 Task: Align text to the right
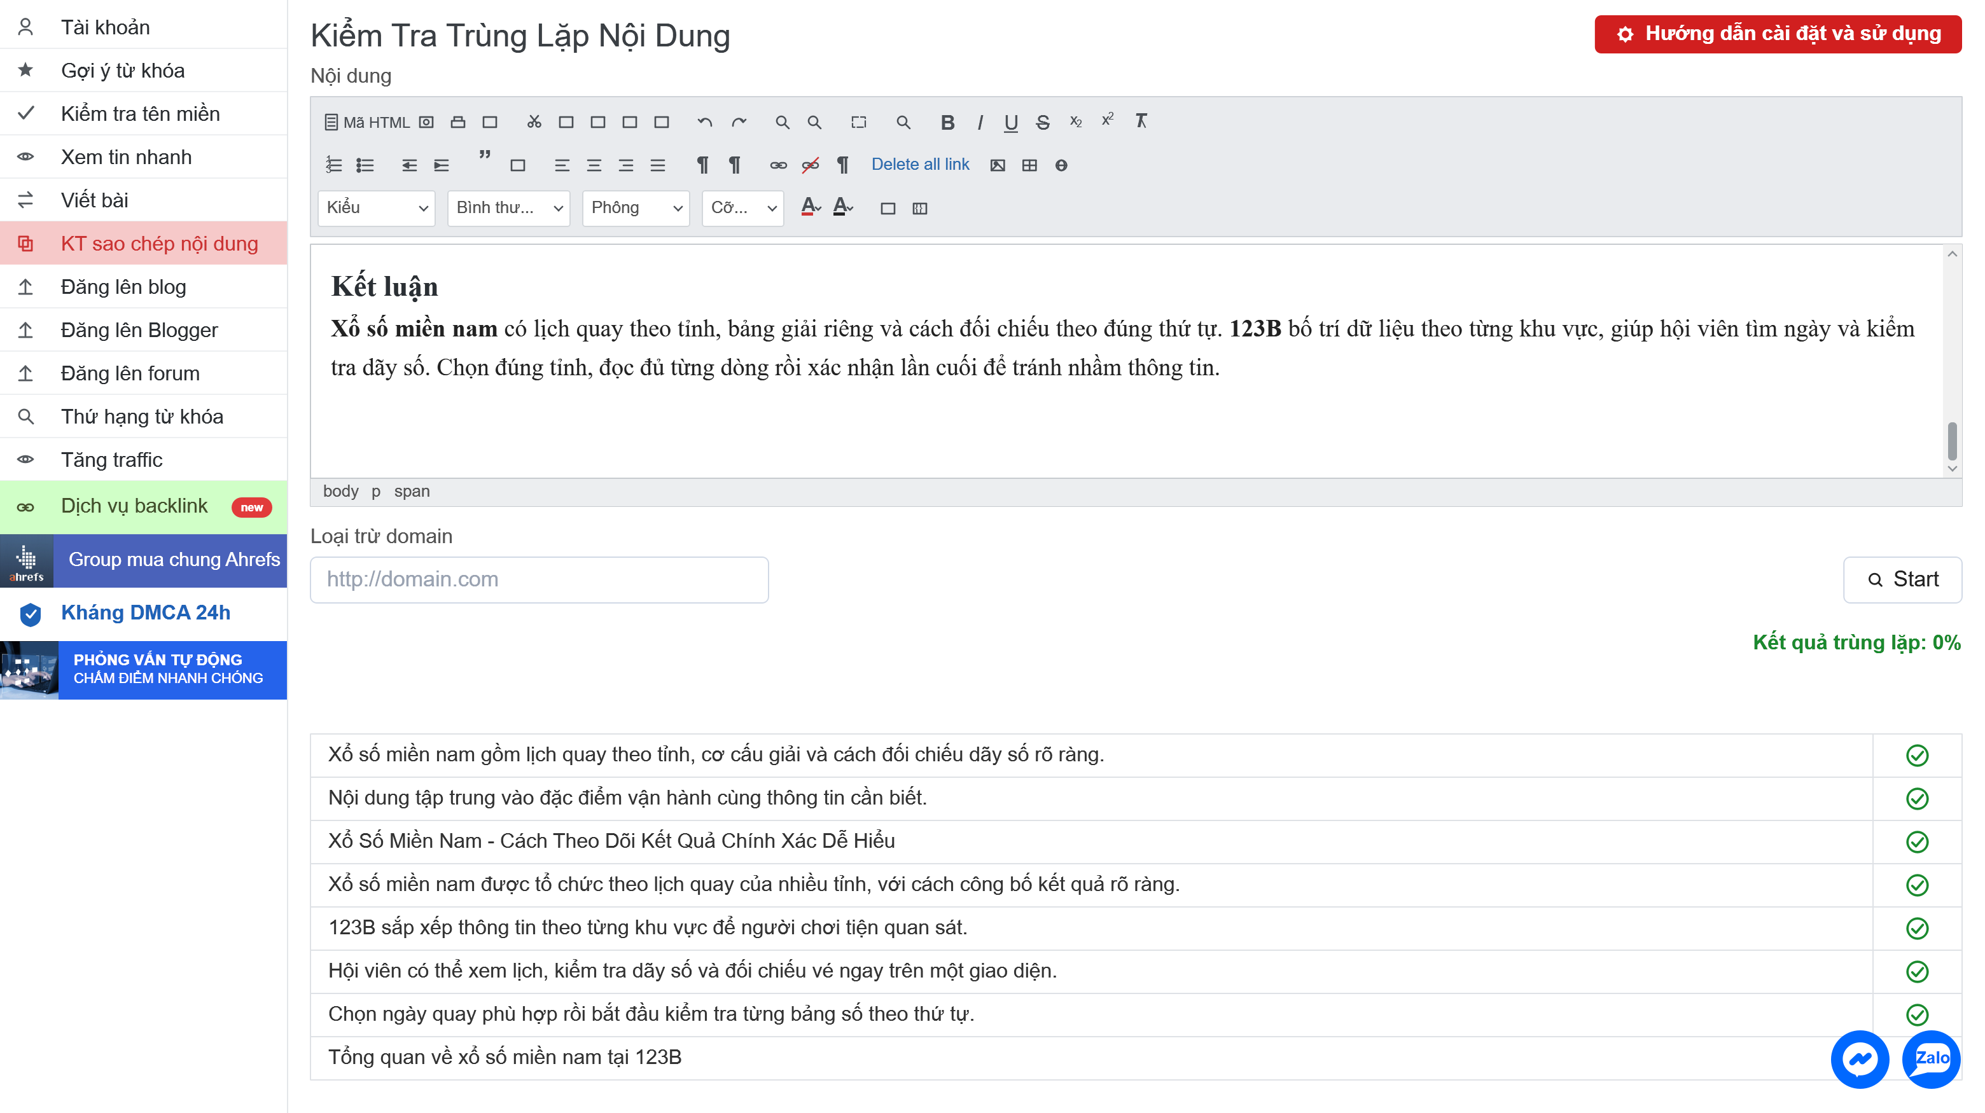[625, 165]
